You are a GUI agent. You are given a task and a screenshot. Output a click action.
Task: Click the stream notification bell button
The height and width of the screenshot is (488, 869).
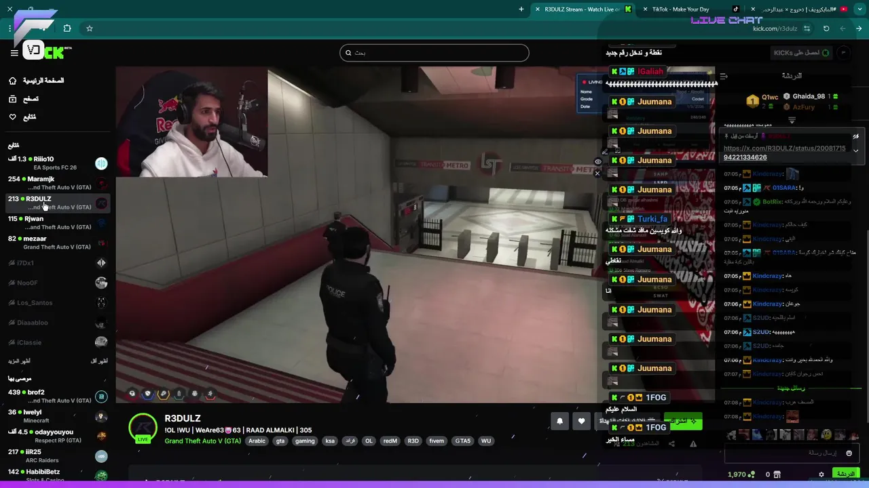pyautogui.click(x=559, y=421)
